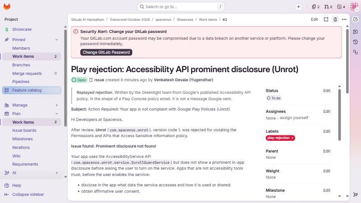Click the security alert warning icon
Image resolution: width=361 pixels, height=203 pixels.
76,32
